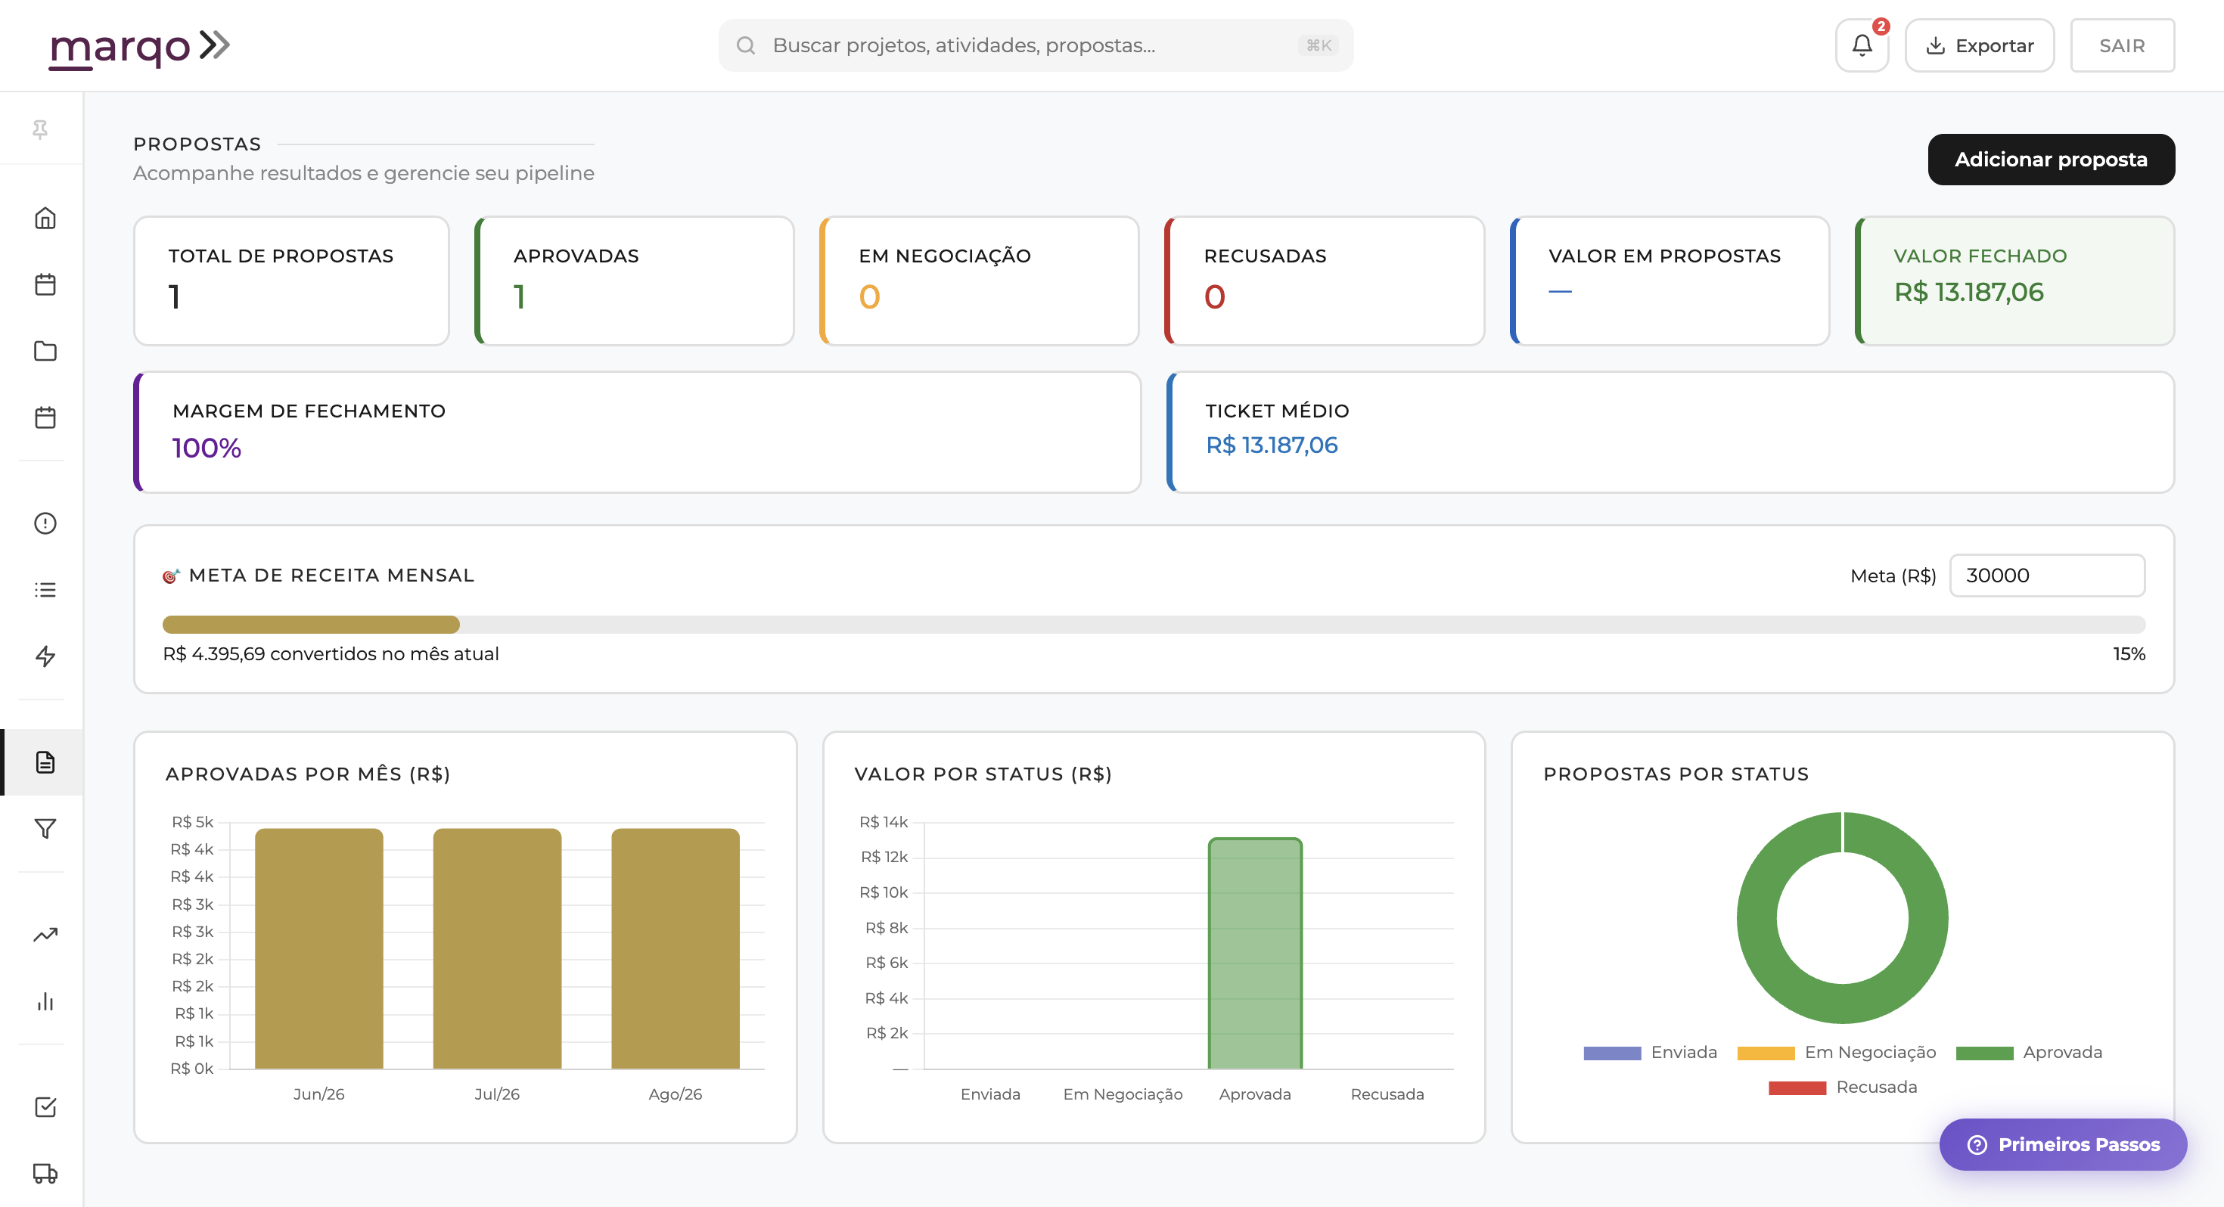
Task: Click the pin icon above the sidebar
Action: 39,129
